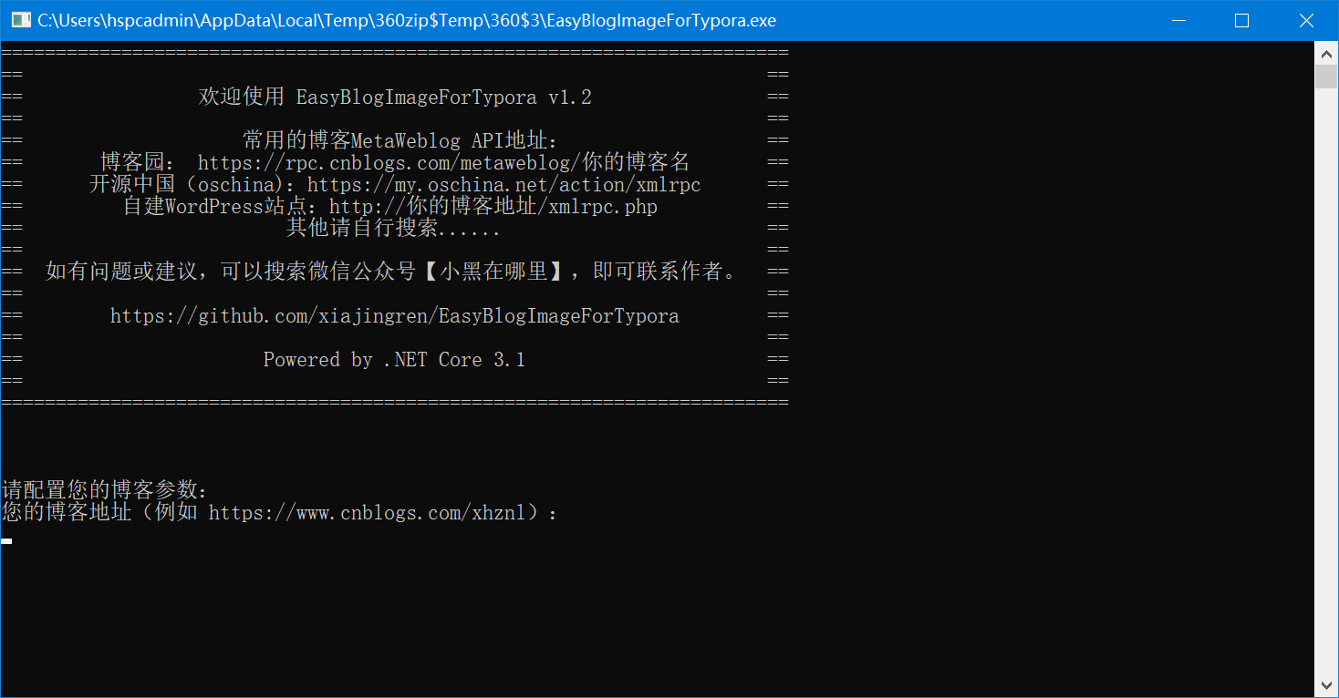Click the console app icon in the title bar
This screenshot has width=1339, height=698.
20,20
